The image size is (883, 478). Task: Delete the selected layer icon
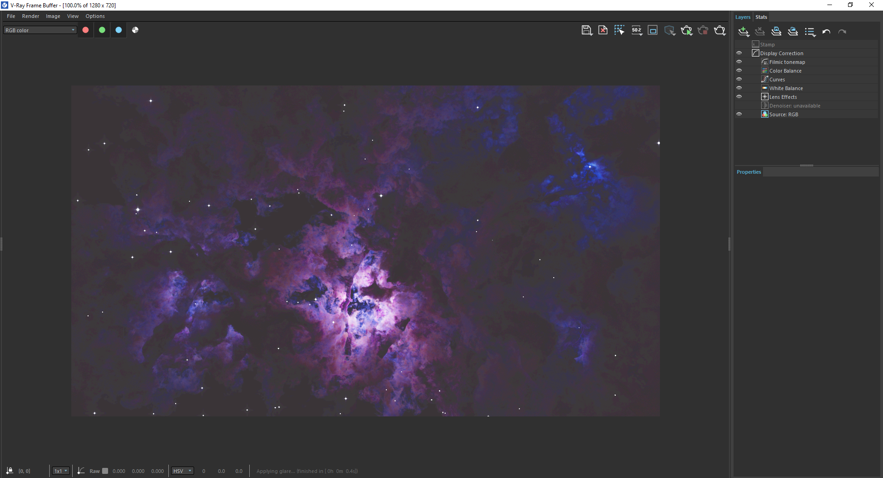(x=760, y=31)
